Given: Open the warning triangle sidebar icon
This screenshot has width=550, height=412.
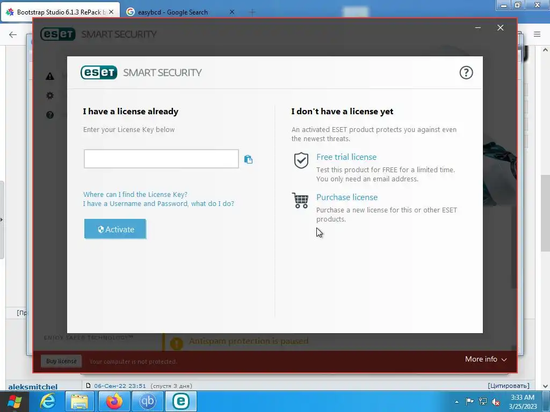Looking at the screenshot, I should click(50, 76).
